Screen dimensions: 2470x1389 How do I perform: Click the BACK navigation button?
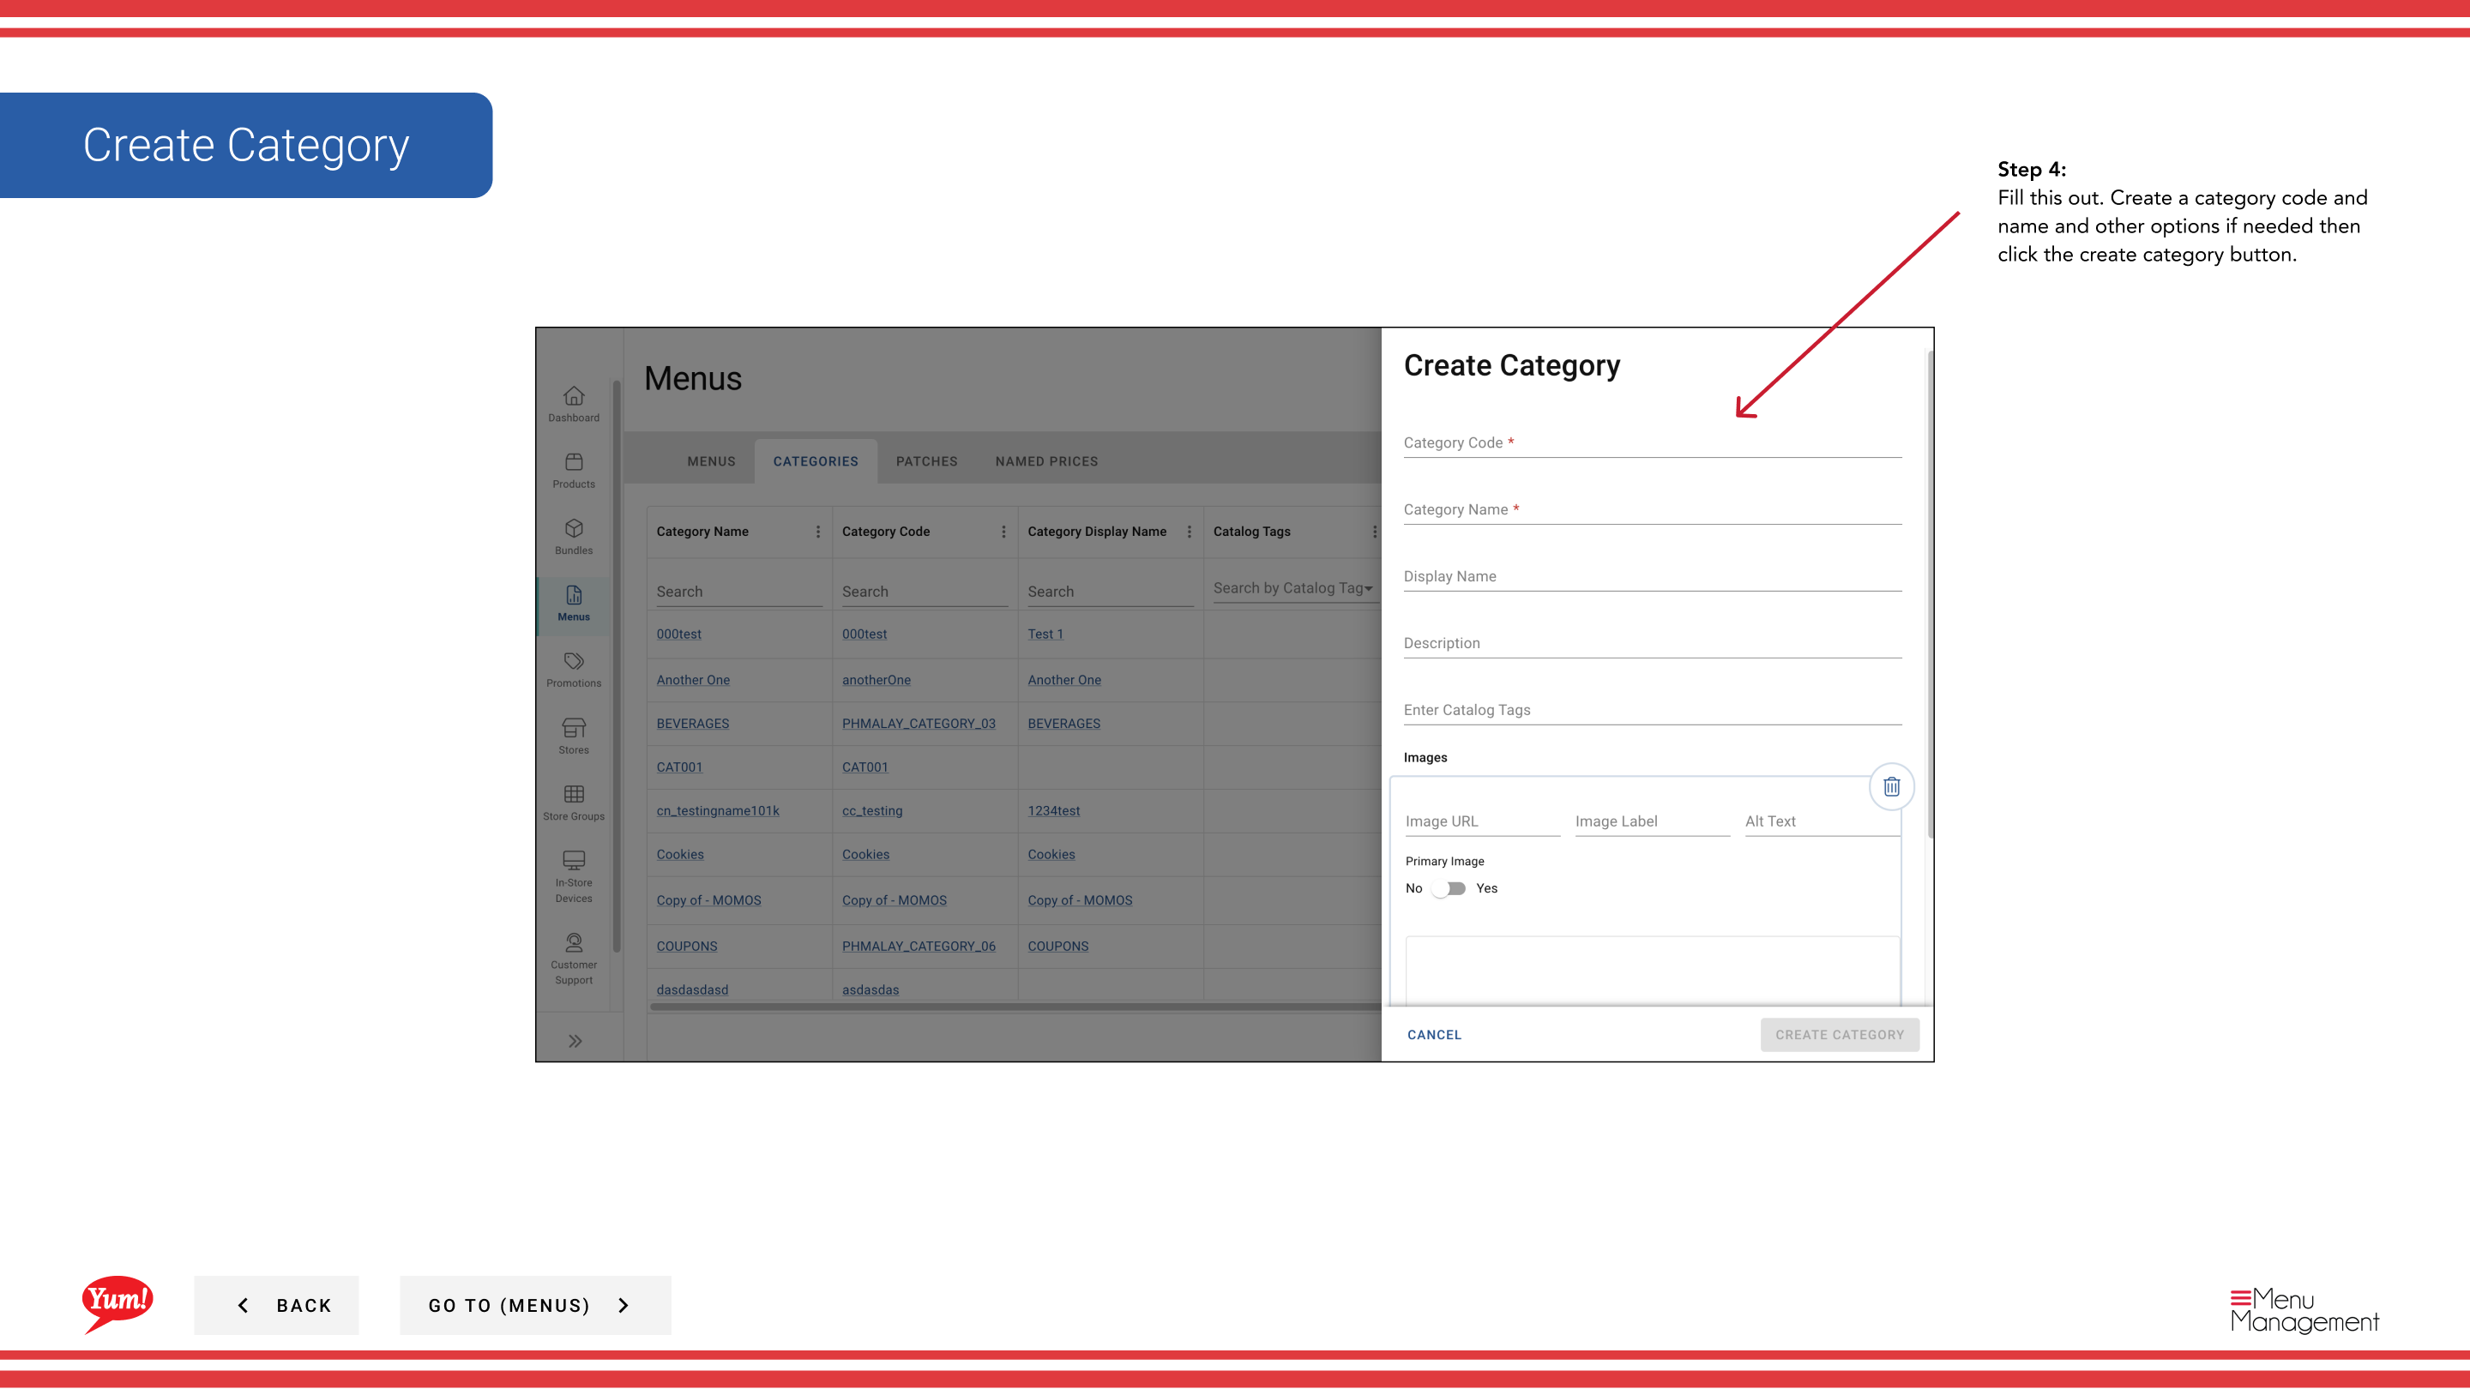pyautogui.click(x=276, y=1306)
